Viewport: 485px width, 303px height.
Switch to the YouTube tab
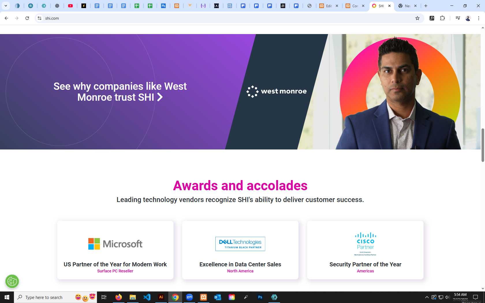(70, 6)
